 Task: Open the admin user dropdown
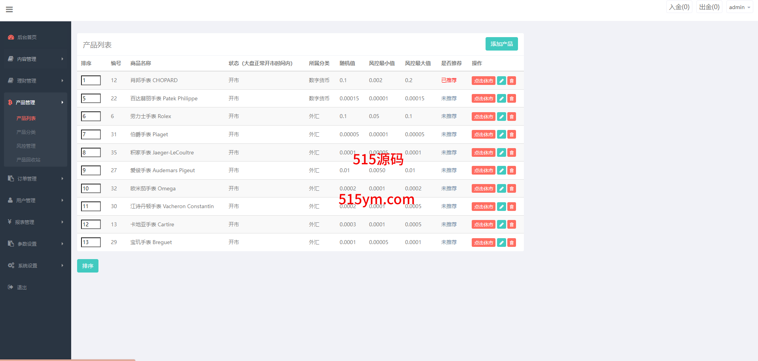pos(739,7)
